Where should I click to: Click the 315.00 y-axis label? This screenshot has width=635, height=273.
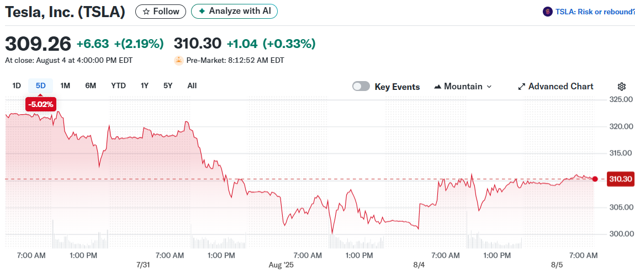621,153
